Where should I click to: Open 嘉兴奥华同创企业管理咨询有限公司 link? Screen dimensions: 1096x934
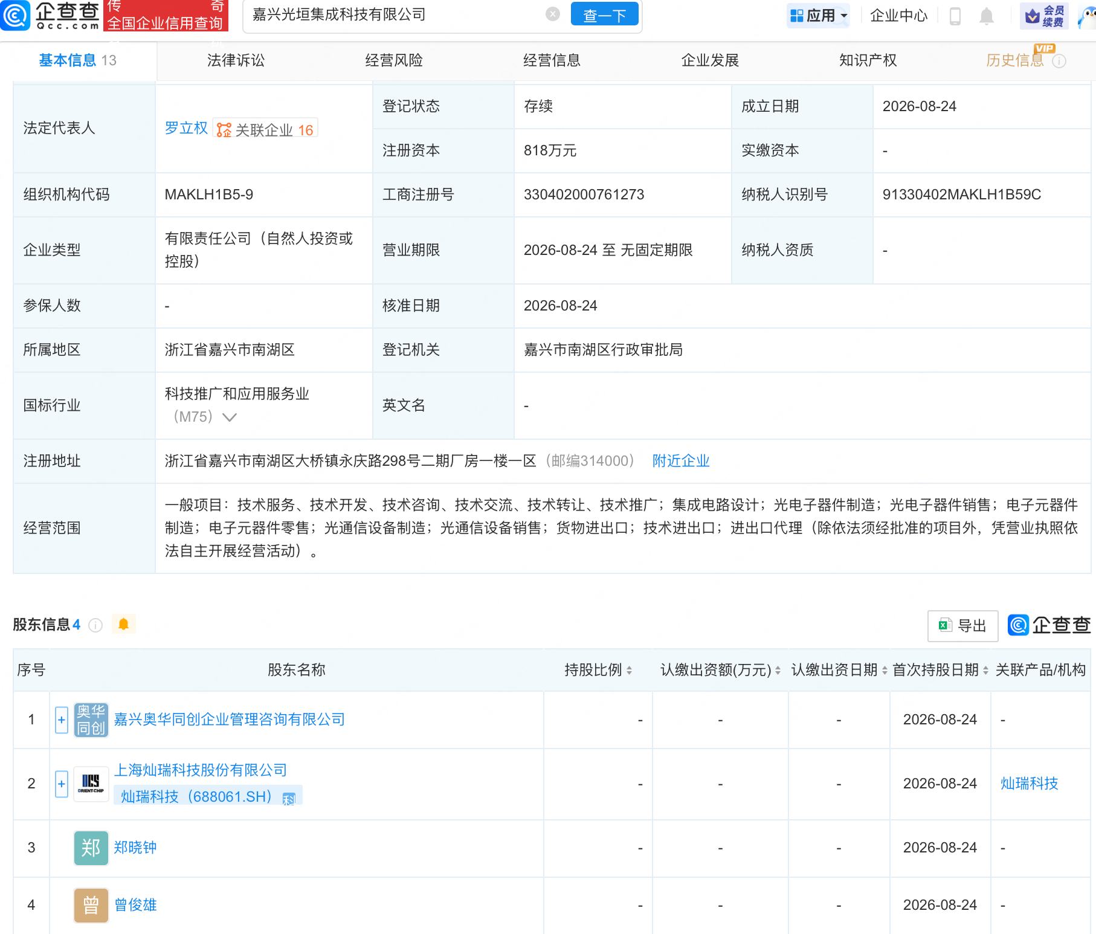tap(230, 720)
